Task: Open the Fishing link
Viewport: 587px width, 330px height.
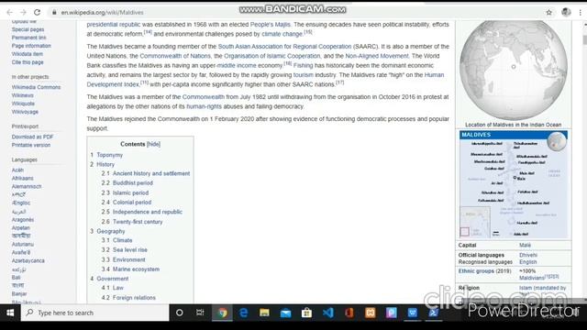Action: coord(303,65)
